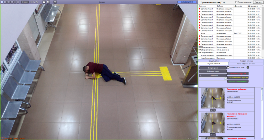This screenshot has width=264, height=140.
Task: Open the Создать отчет tab
Action: (x=214, y=61)
